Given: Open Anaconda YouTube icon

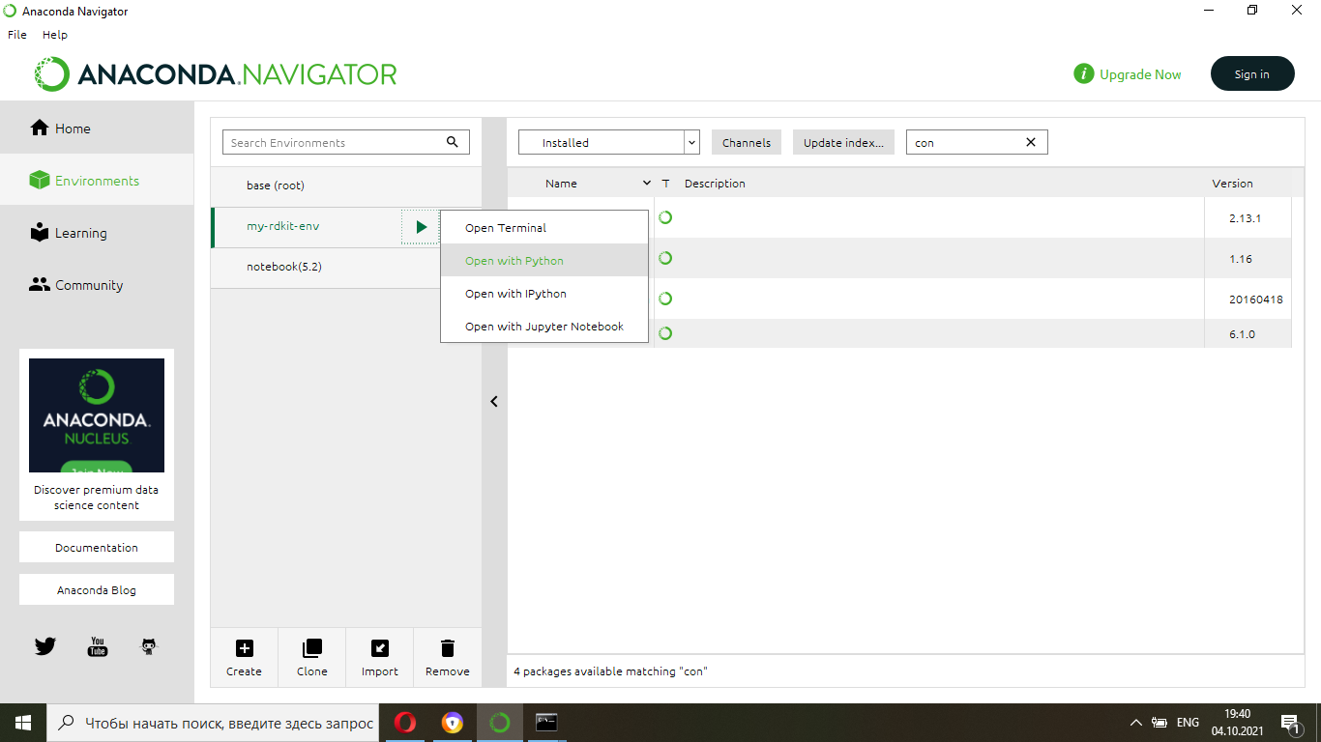Looking at the screenshot, I should click(98, 646).
